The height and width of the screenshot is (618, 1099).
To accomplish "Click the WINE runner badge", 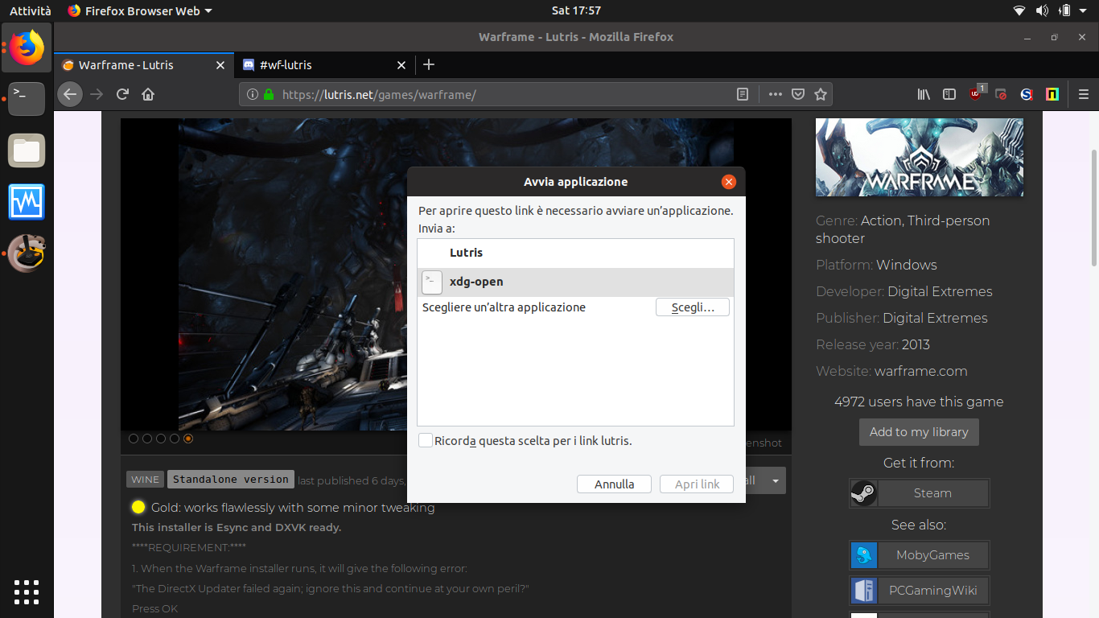I will click(146, 480).
